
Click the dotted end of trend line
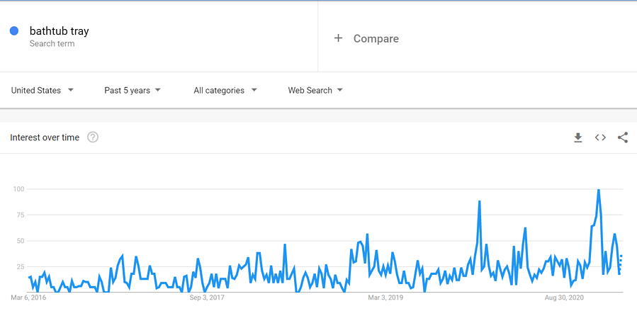[620, 265]
